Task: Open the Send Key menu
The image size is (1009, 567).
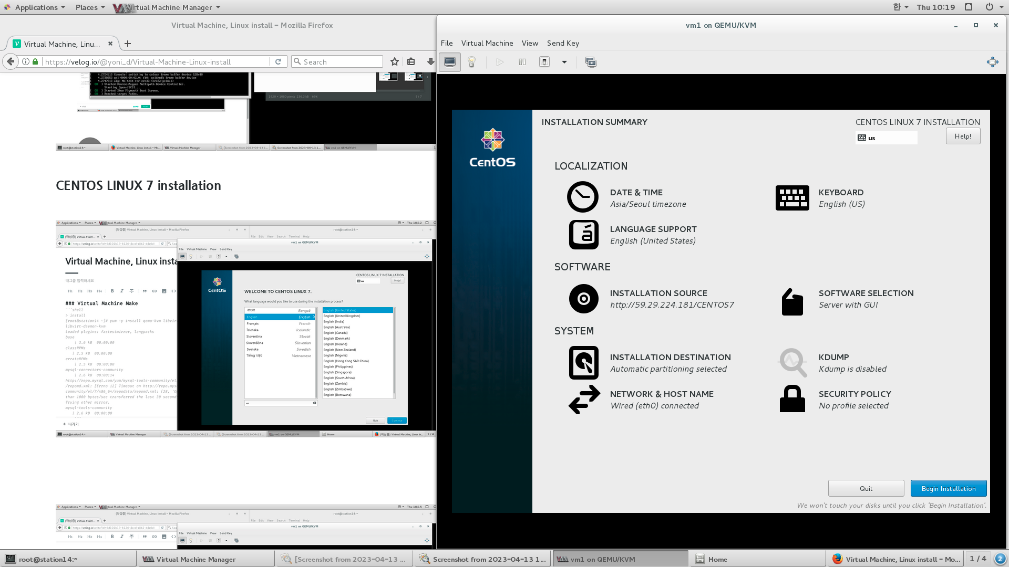Action: tap(562, 43)
